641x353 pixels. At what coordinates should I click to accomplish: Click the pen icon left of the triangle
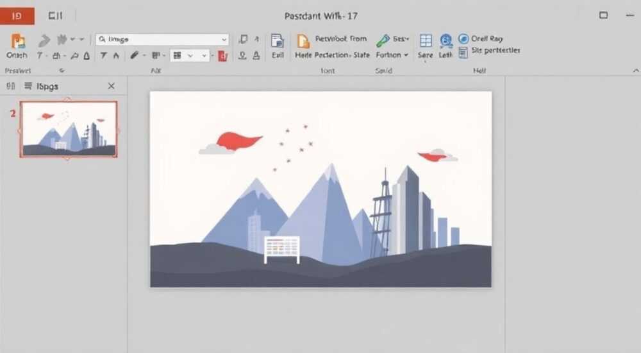click(74, 56)
